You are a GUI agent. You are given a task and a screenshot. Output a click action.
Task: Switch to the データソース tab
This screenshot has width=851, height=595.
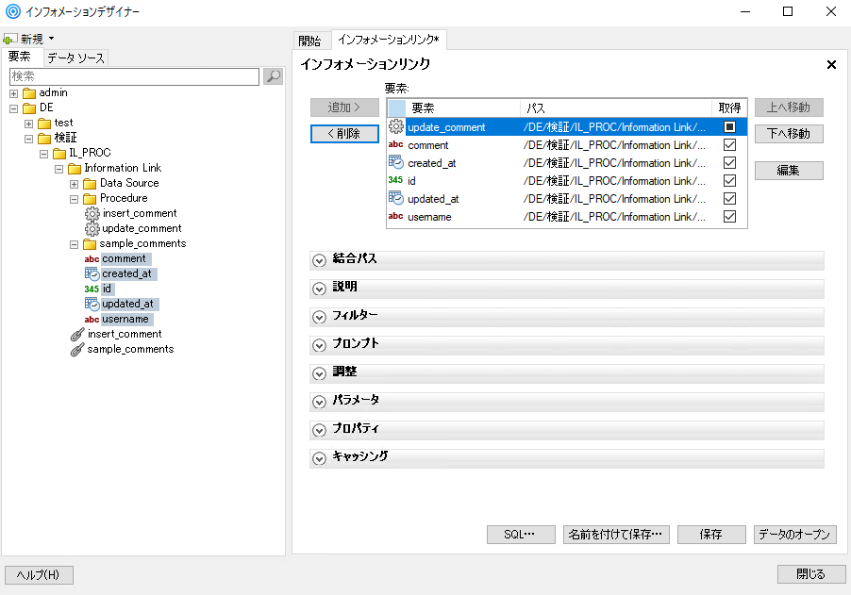tap(75, 58)
